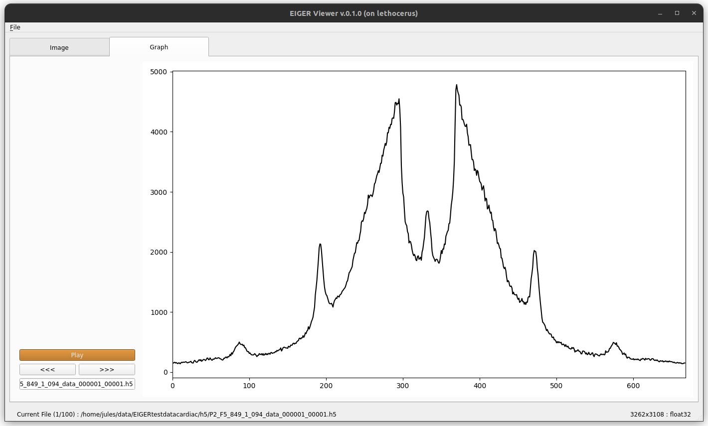The image size is (708, 426).
Task: Advance to next file with >>> button
Action: coord(107,369)
